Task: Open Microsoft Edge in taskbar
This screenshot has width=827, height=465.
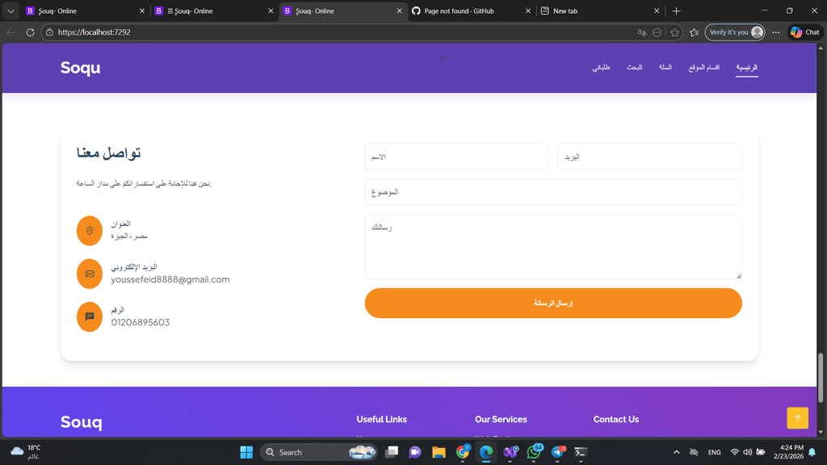Action: [485, 452]
